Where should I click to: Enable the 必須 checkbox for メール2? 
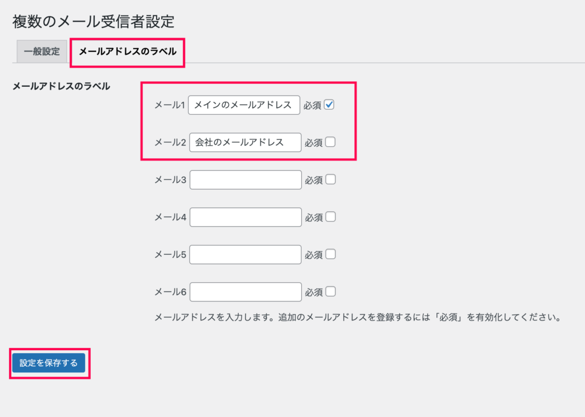click(330, 142)
